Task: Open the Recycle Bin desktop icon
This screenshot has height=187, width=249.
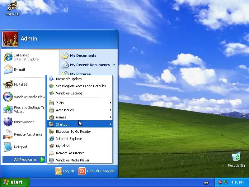Action: (236, 157)
